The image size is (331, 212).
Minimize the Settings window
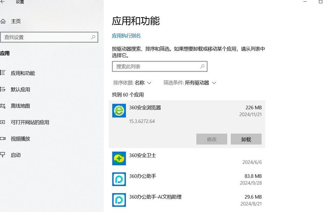click(305, 2)
